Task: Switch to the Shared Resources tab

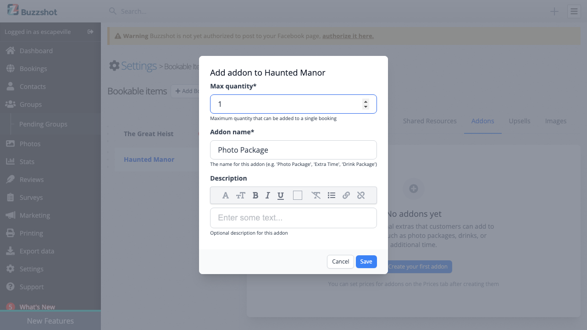Action: [x=430, y=121]
